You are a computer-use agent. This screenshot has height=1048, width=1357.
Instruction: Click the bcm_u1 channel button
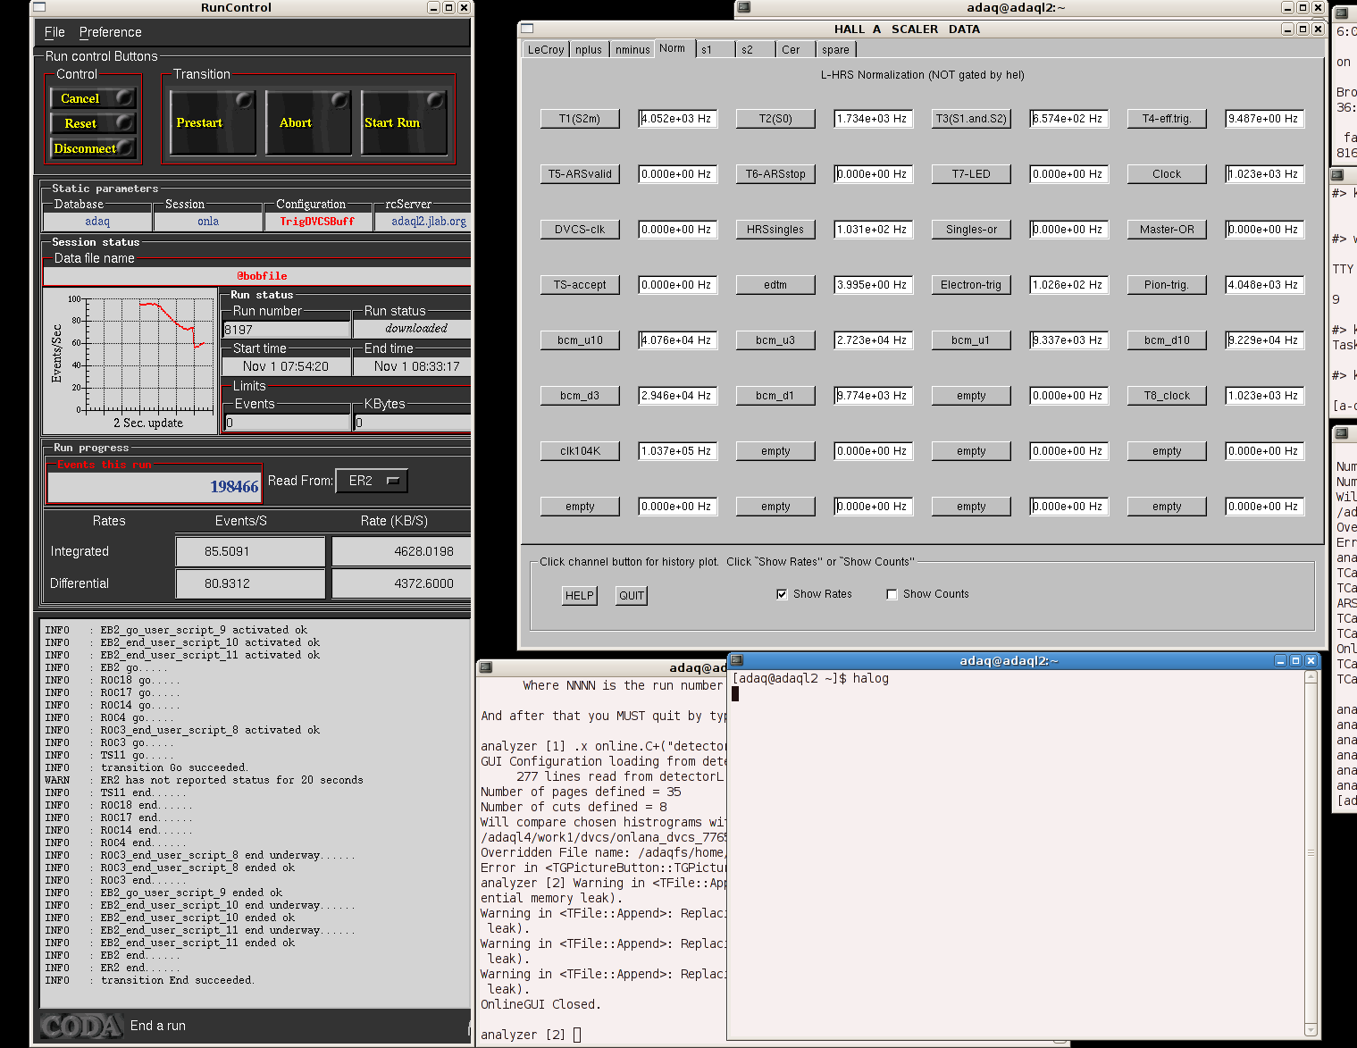click(971, 340)
